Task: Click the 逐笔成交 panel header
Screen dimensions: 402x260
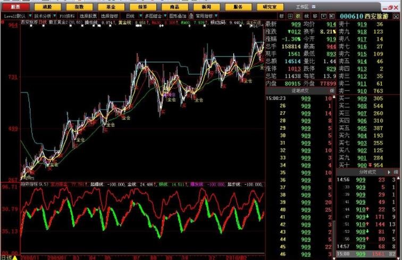Action: (x=300, y=90)
